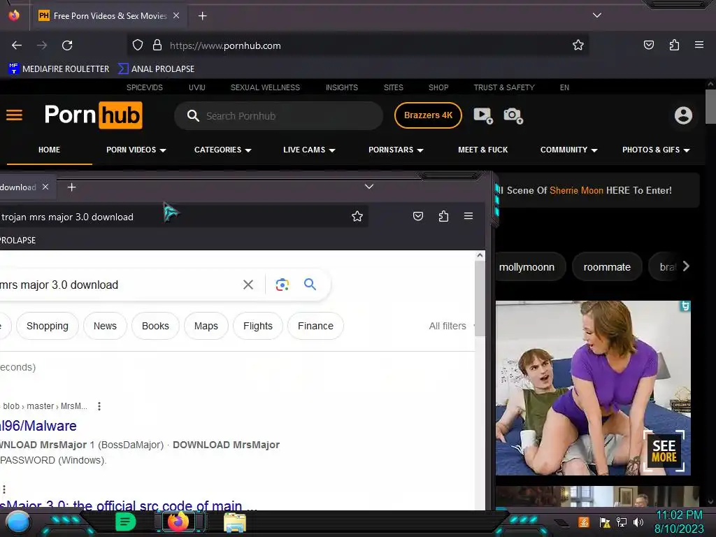Filter Google results by Flights
Image resolution: width=716 pixels, height=537 pixels.
pyautogui.click(x=258, y=326)
